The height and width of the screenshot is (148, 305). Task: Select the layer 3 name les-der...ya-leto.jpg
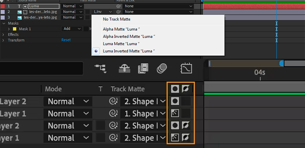[40, 18]
